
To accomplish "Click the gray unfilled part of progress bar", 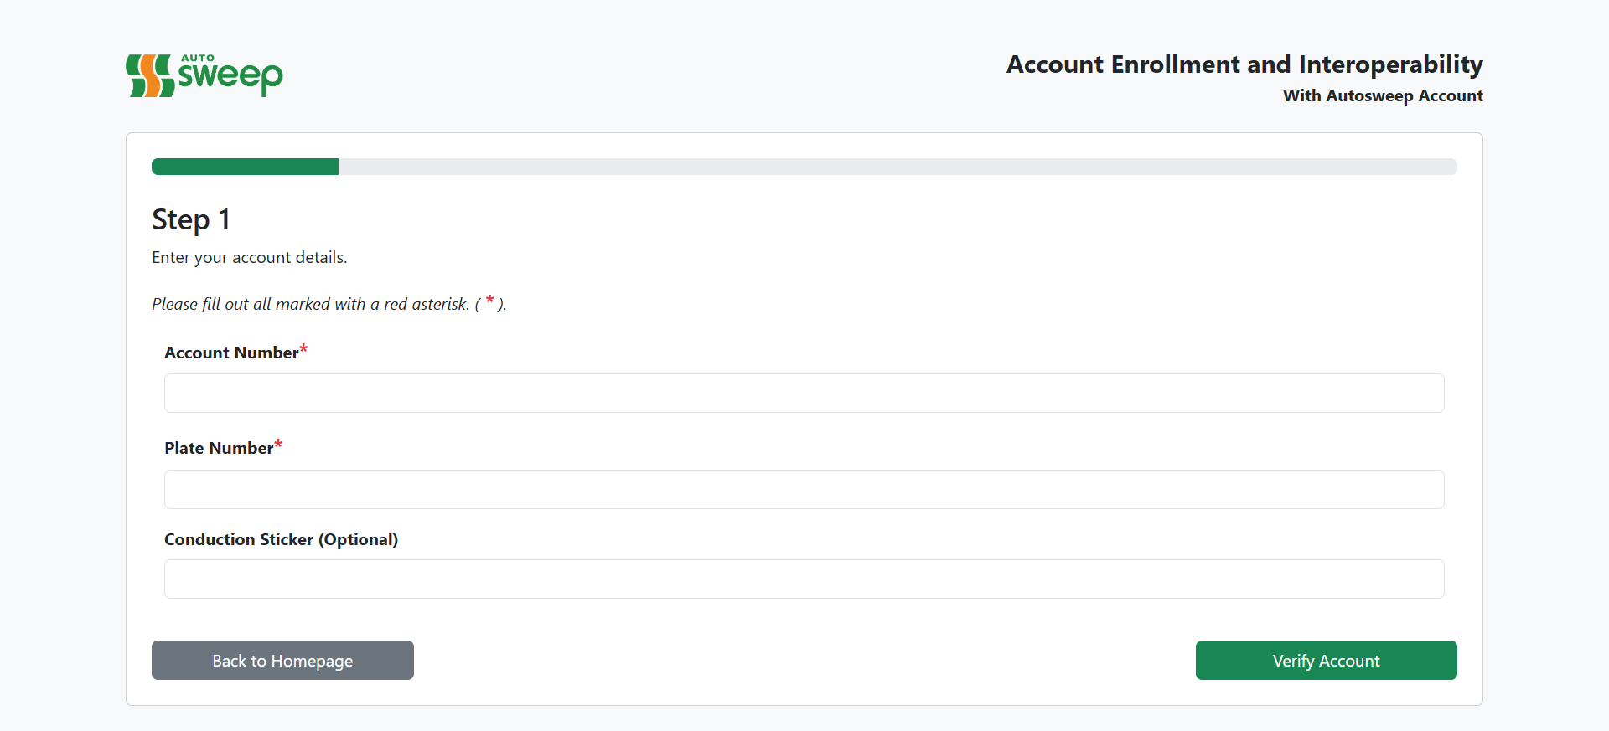I will click(x=897, y=167).
